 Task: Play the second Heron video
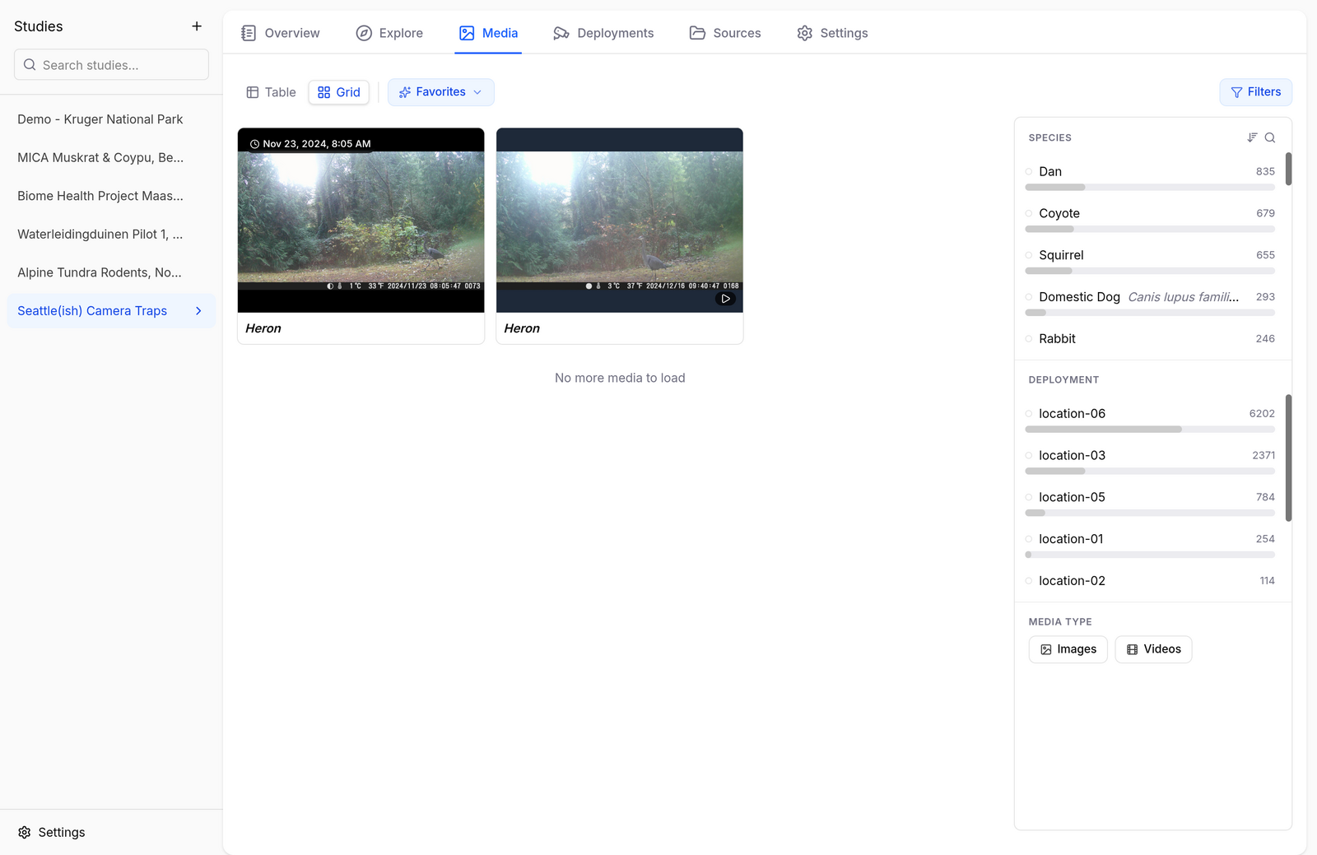click(x=725, y=299)
